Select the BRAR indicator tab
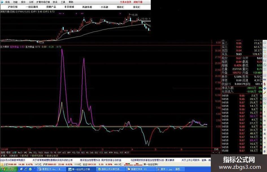267x172 pixels. click(x=46, y=153)
